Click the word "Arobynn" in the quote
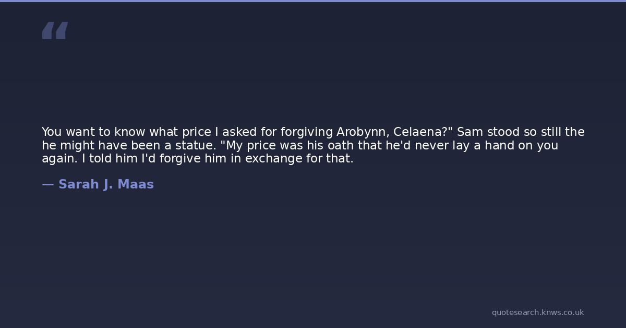This screenshot has width=626, height=328. pos(362,132)
